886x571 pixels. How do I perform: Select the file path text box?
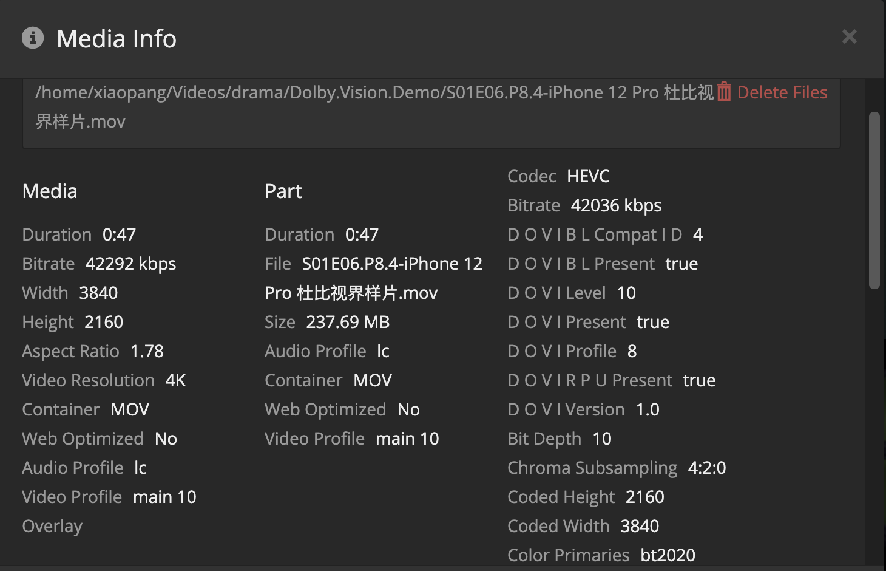(431, 113)
